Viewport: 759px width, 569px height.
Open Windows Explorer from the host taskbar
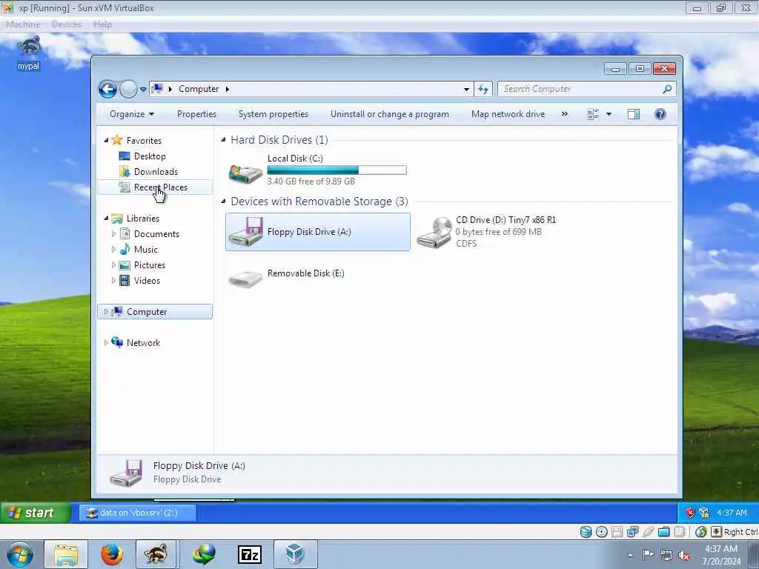[x=66, y=554]
